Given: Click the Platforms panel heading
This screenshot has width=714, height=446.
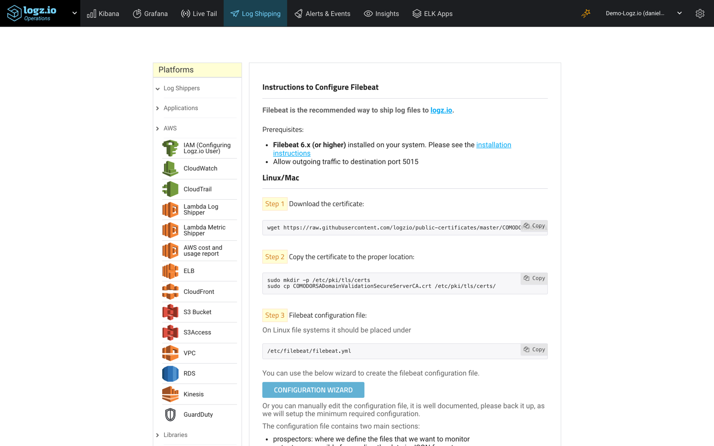Looking at the screenshot, I should 197,70.
